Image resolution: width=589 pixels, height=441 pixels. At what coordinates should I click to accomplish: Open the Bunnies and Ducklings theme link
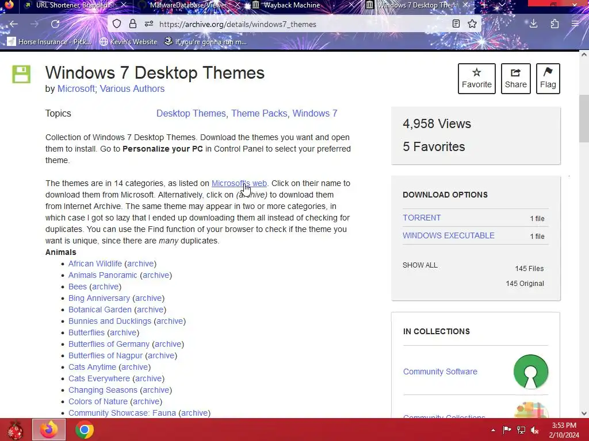[x=110, y=321]
